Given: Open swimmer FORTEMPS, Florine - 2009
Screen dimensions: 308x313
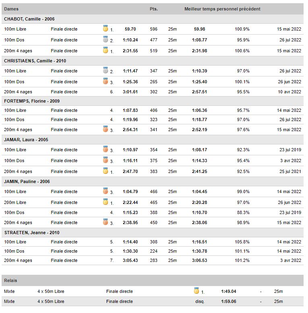Looking at the screenshot, I should [x=32, y=101].
